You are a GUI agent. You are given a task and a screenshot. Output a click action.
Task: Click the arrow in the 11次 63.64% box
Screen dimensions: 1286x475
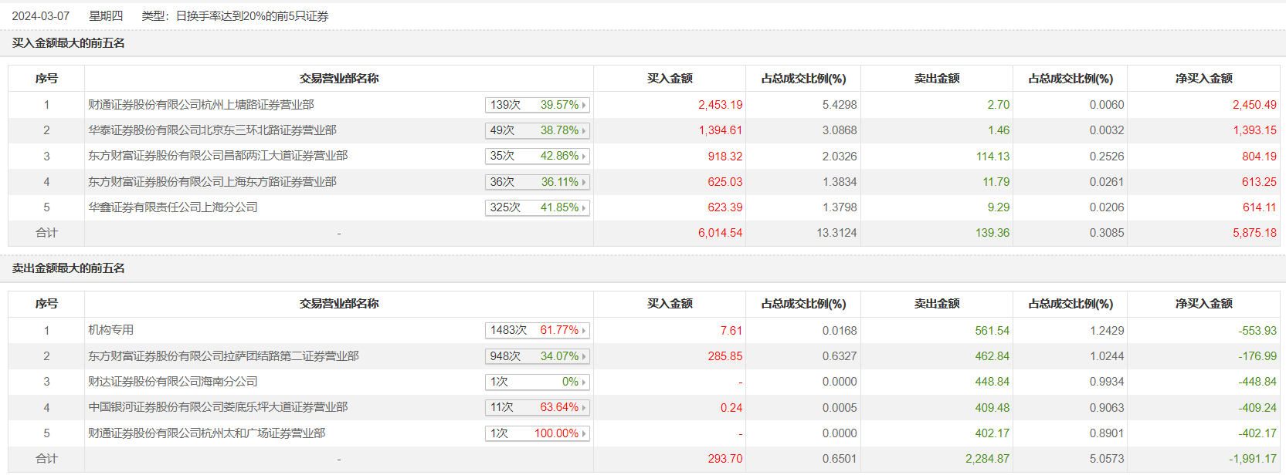[584, 408]
